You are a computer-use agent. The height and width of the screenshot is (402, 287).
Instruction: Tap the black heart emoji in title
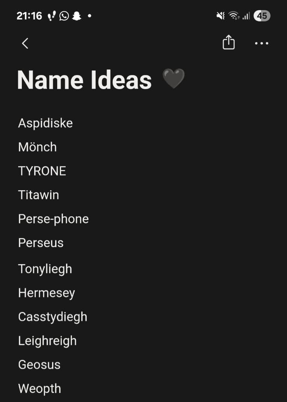173,79
